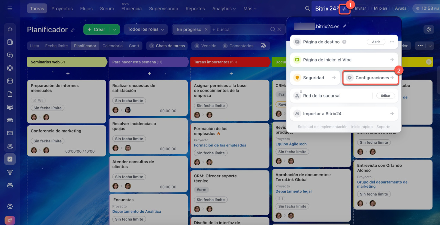Toggle the hamburger menu to expand the sidebar
The image size is (440, 225).
pyautogui.click(x=10, y=8)
